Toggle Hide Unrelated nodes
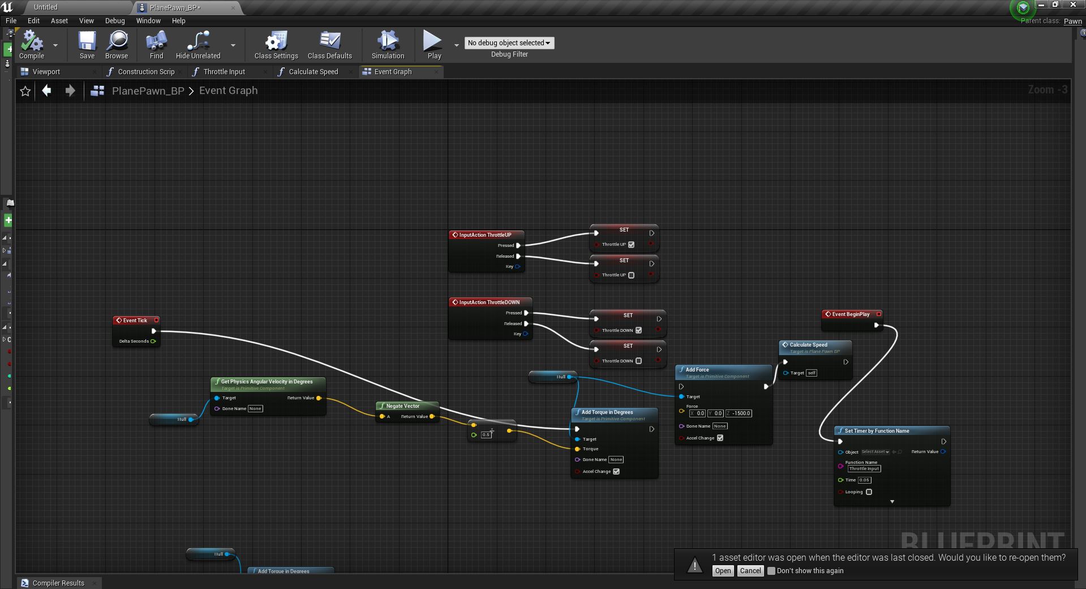The height and width of the screenshot is (589, 1086). click(x=198, y=45)
